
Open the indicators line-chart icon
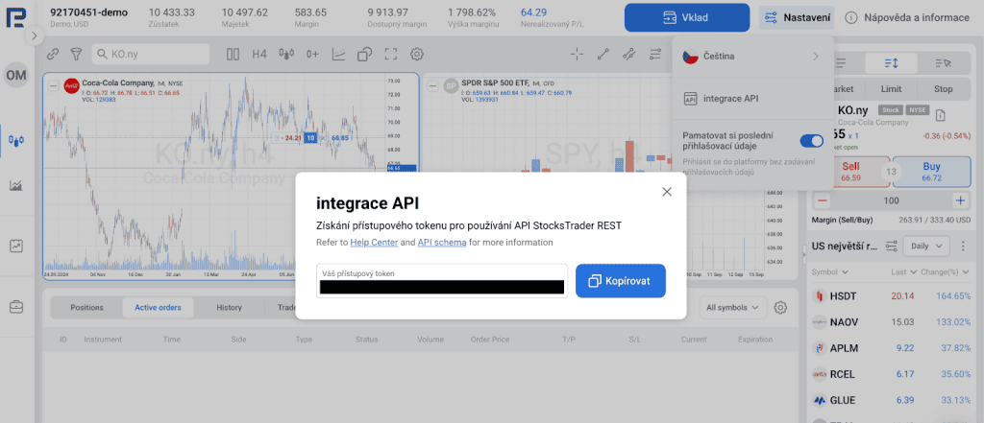coord(339,55)
